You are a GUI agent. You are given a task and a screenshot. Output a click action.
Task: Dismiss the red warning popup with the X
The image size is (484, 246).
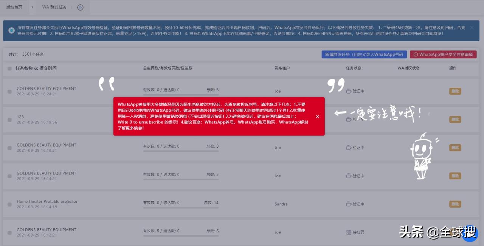click(x=318, y=117)
